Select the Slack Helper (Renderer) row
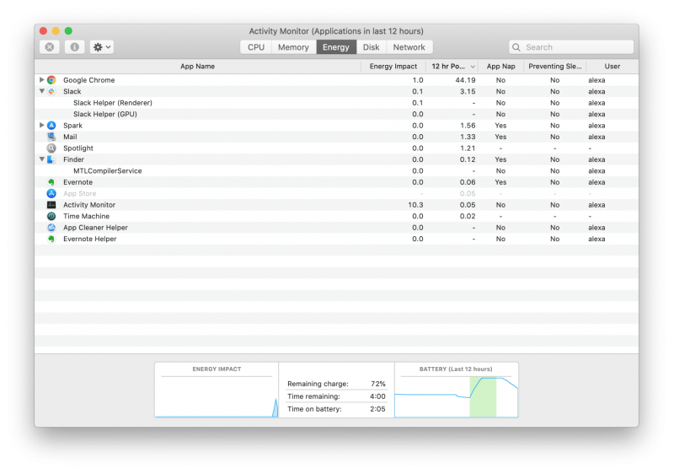 click(336, 103)
